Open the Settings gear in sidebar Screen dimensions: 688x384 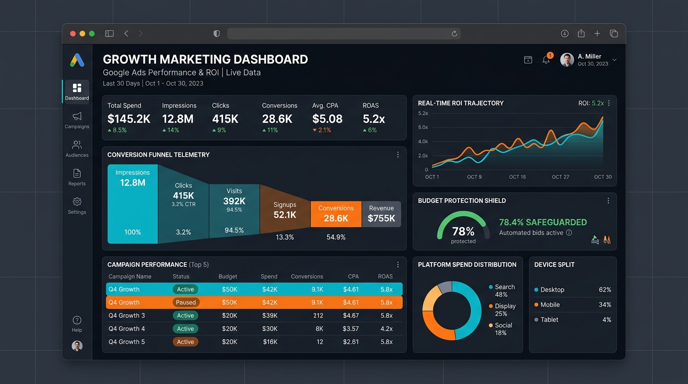tap(77, 202)
